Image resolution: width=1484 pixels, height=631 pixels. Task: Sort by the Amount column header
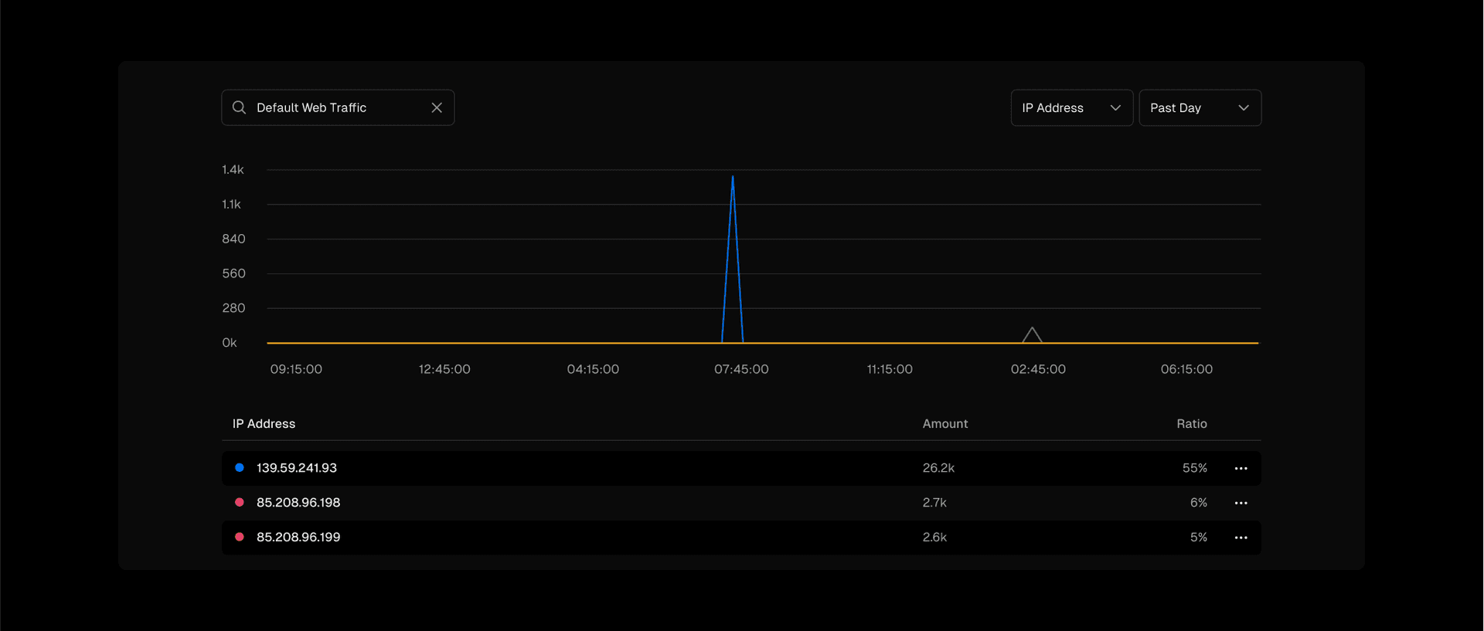coord(945,424)
